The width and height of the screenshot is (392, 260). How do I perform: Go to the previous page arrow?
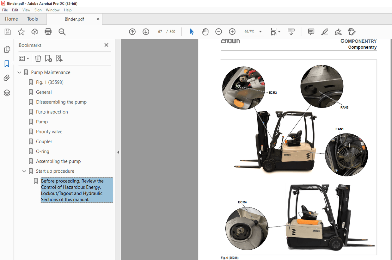click(x=132, y=32)
